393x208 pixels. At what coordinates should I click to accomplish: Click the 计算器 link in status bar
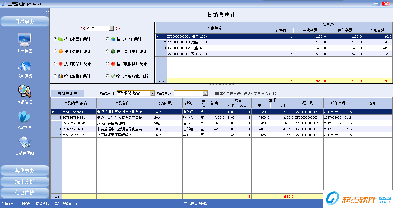tap(25, 204)
